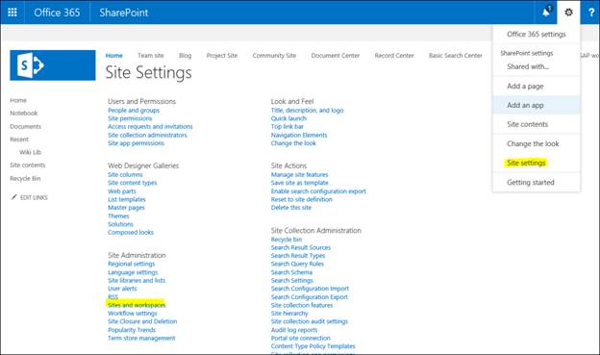
Task: Open Site app permissions link
Action: [x=136, y=143]
